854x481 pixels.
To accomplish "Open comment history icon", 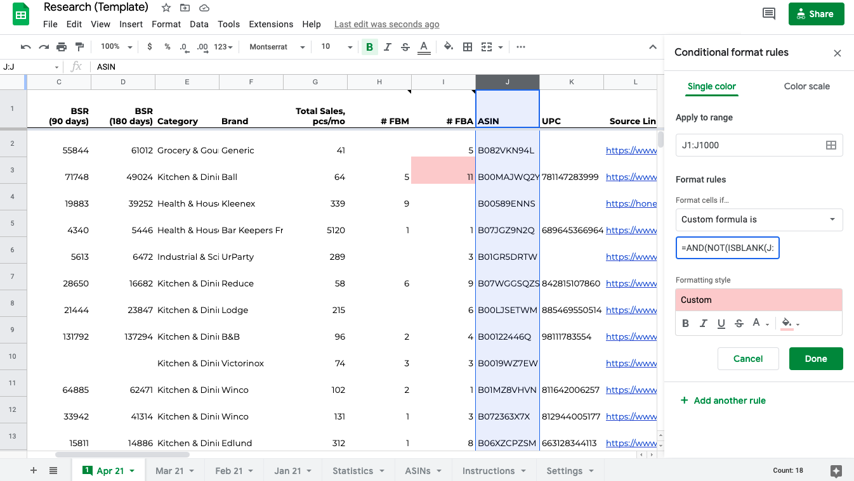I will coord(769,14).
